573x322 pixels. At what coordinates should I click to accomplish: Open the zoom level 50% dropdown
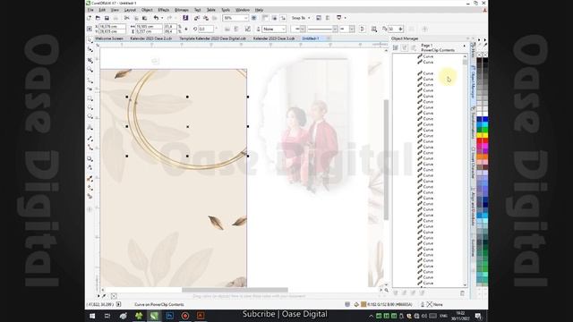coord(246,18)
